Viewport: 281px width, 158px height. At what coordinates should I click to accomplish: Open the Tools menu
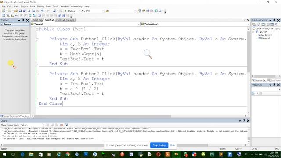point(56,7)
